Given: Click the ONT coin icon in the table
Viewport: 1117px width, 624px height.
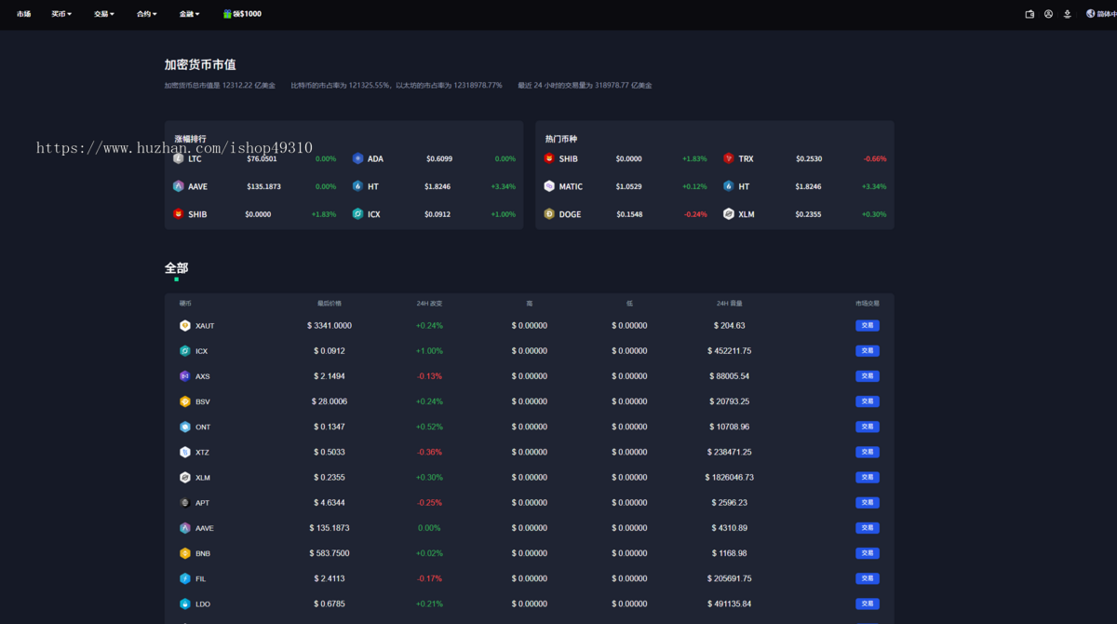Looking at the screenshot, I should (185, 427).
